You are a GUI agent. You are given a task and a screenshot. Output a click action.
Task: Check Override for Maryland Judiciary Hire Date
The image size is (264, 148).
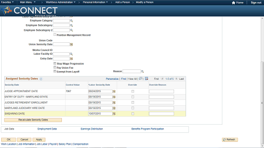(x=133, y=108)
